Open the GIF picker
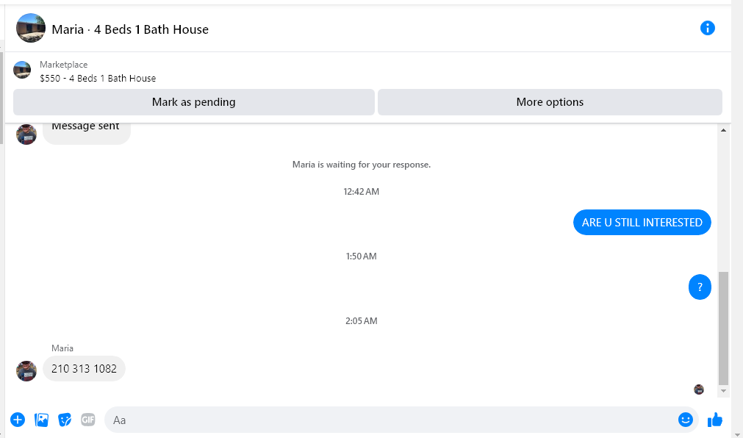The image size is (743, 438). click(x=87, y=420)
